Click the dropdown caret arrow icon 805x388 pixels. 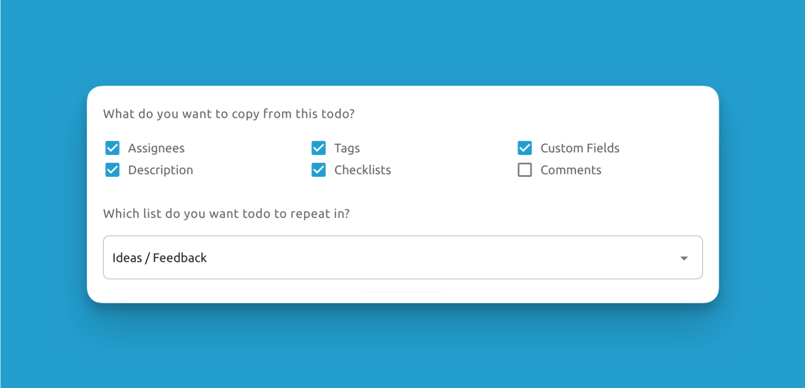[684, 258]
